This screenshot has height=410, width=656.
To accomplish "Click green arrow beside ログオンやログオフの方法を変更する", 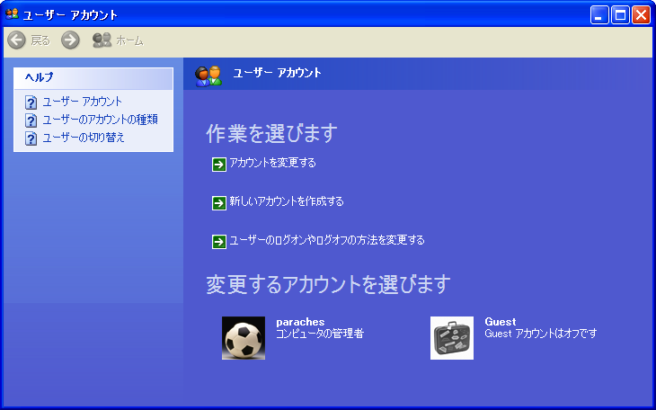I will 218,242.
